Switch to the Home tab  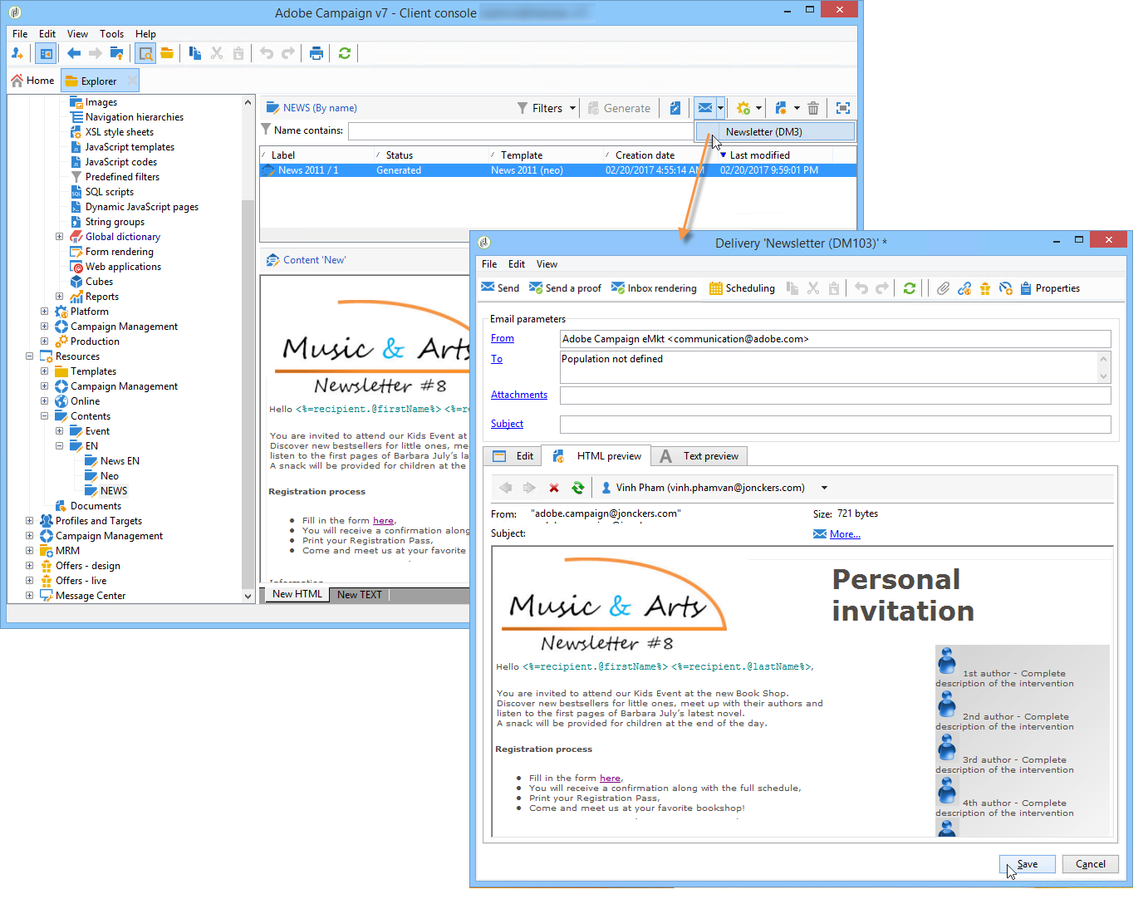[33, 81]
